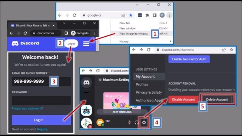This screenshot has height=136, width=242.
Task: Click the Password field
Action: click(41, 100)
